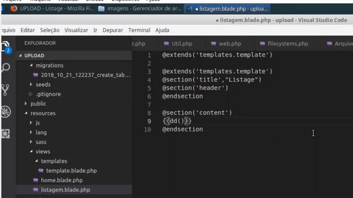Viewport: 353px width, 198px height.
Task: Click the Firefox icon in taskbar
Action: pyautogui.click(x=14, y=9)
